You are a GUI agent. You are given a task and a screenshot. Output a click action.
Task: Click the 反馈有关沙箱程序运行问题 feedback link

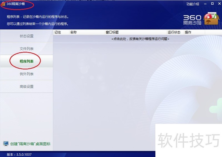coord(140,39)
